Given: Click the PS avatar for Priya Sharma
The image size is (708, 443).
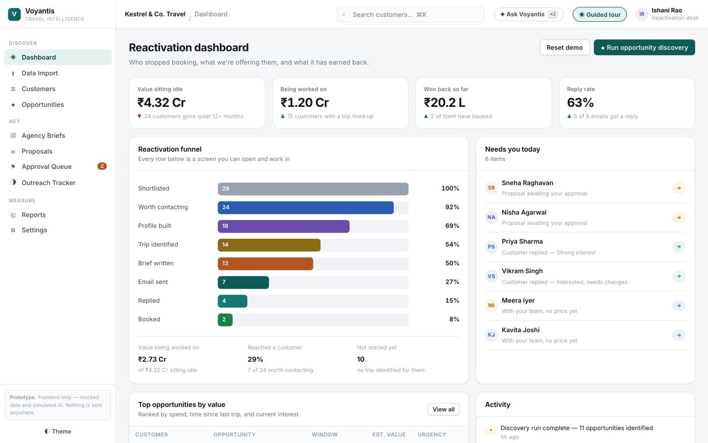Looking at the screenshot, I should click(x=491, y=247).
